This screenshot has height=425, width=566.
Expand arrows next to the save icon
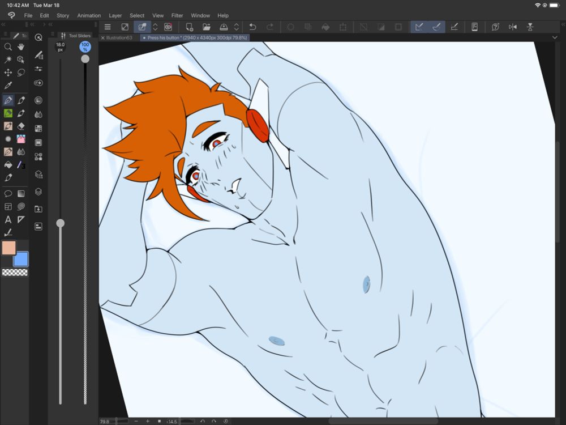click(x=237, y=27)
